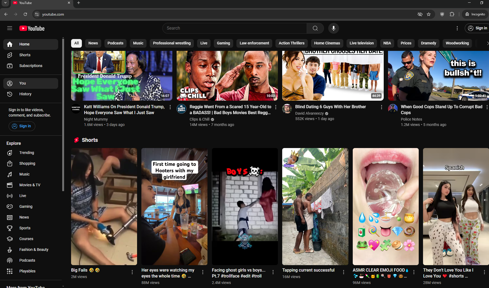
Task: Select the Law enforcement filter chip
Action: pos(254,43)
